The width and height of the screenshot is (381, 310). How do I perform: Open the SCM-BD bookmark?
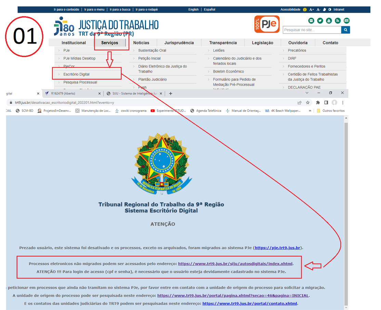tap(25, 111)
